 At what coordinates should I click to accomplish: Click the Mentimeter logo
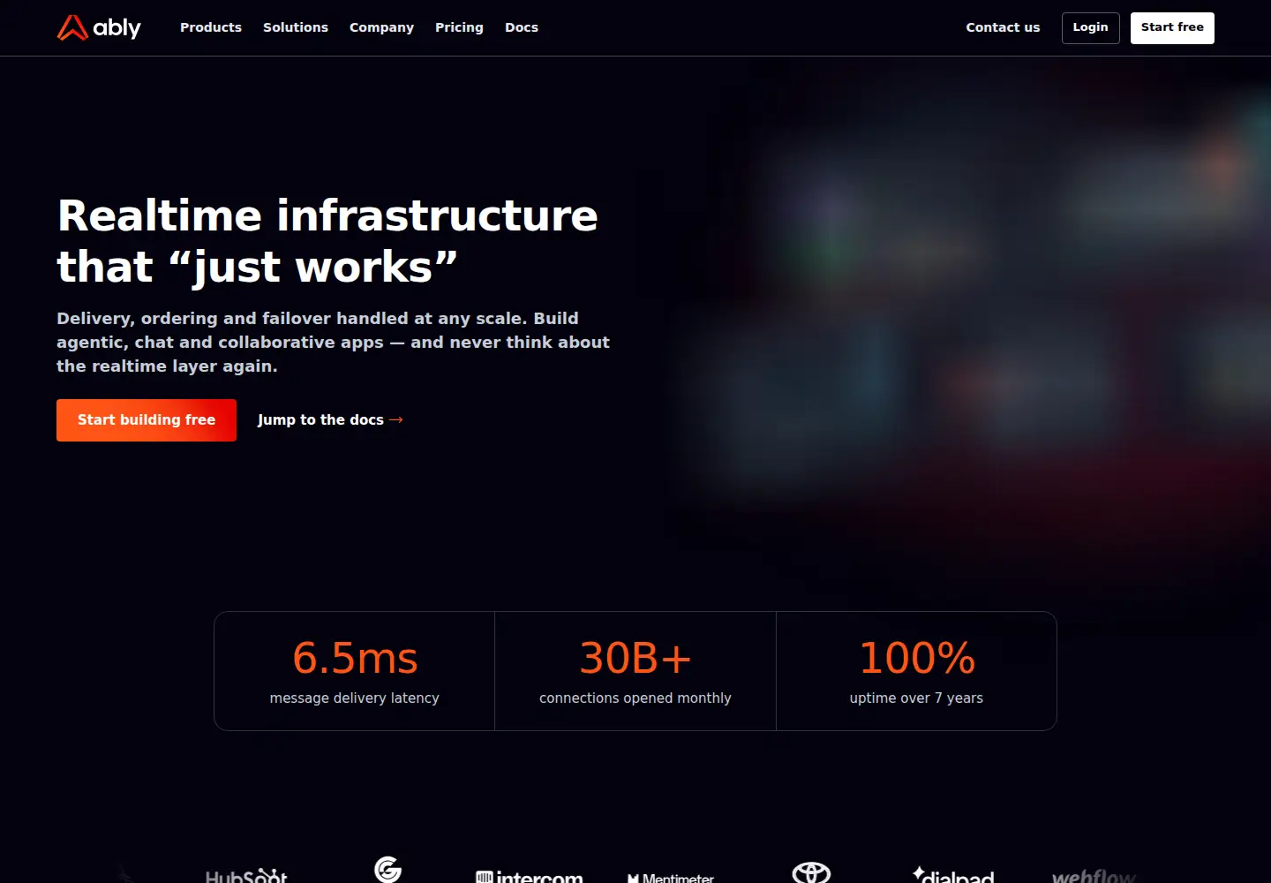(671, 878)
